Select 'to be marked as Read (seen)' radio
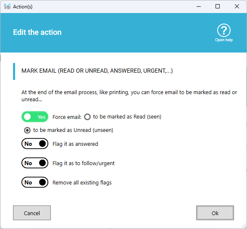247x229 pixels. pyautogui.click(x=87, y=117)
